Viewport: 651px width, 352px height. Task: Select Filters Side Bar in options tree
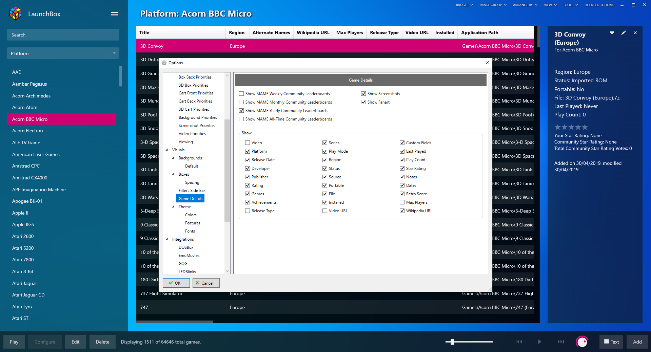coord(192,191)
